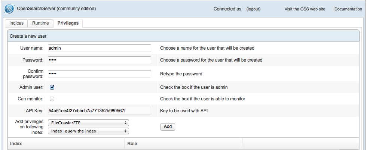Click the Index column header
Viewport: 367px width, 150px height.
coord(16,143)
